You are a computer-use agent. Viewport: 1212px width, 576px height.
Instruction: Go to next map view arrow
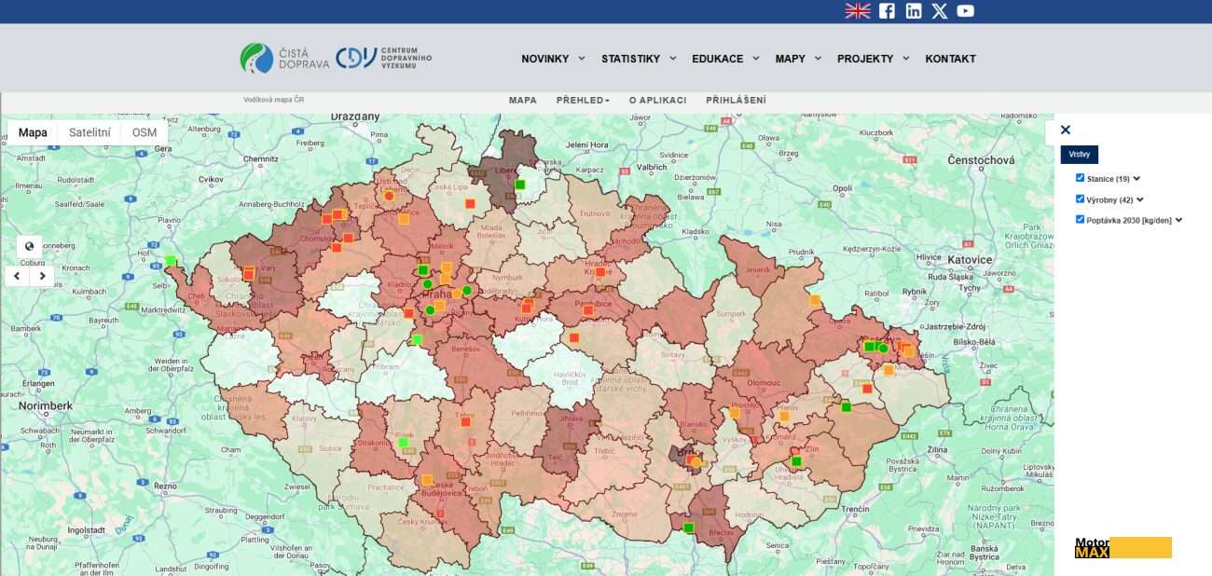click(42, 276)
